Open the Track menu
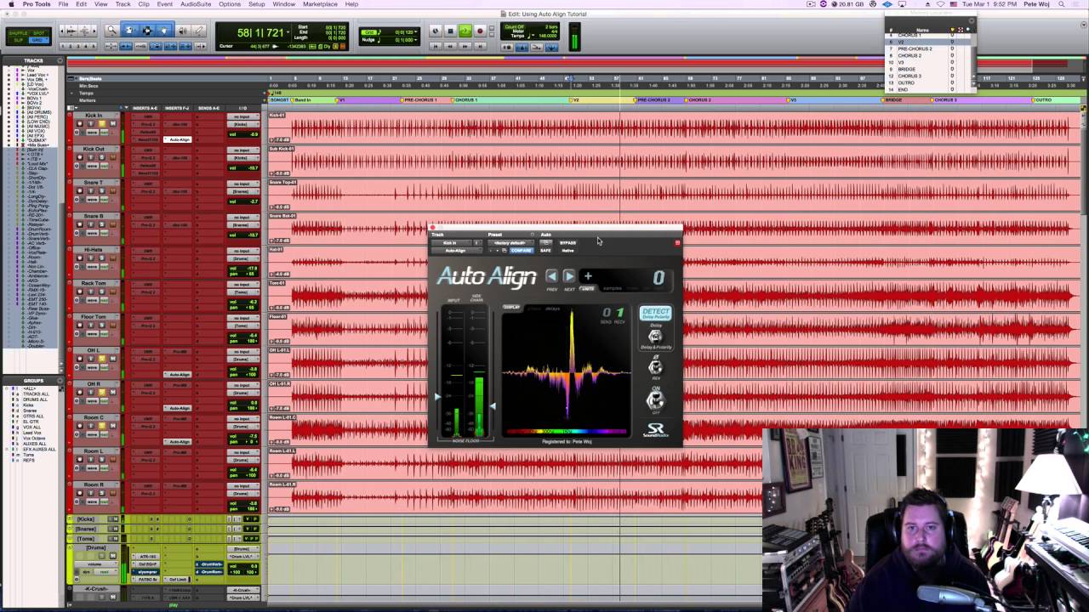The image size is (1089, 612). [123, 4]
